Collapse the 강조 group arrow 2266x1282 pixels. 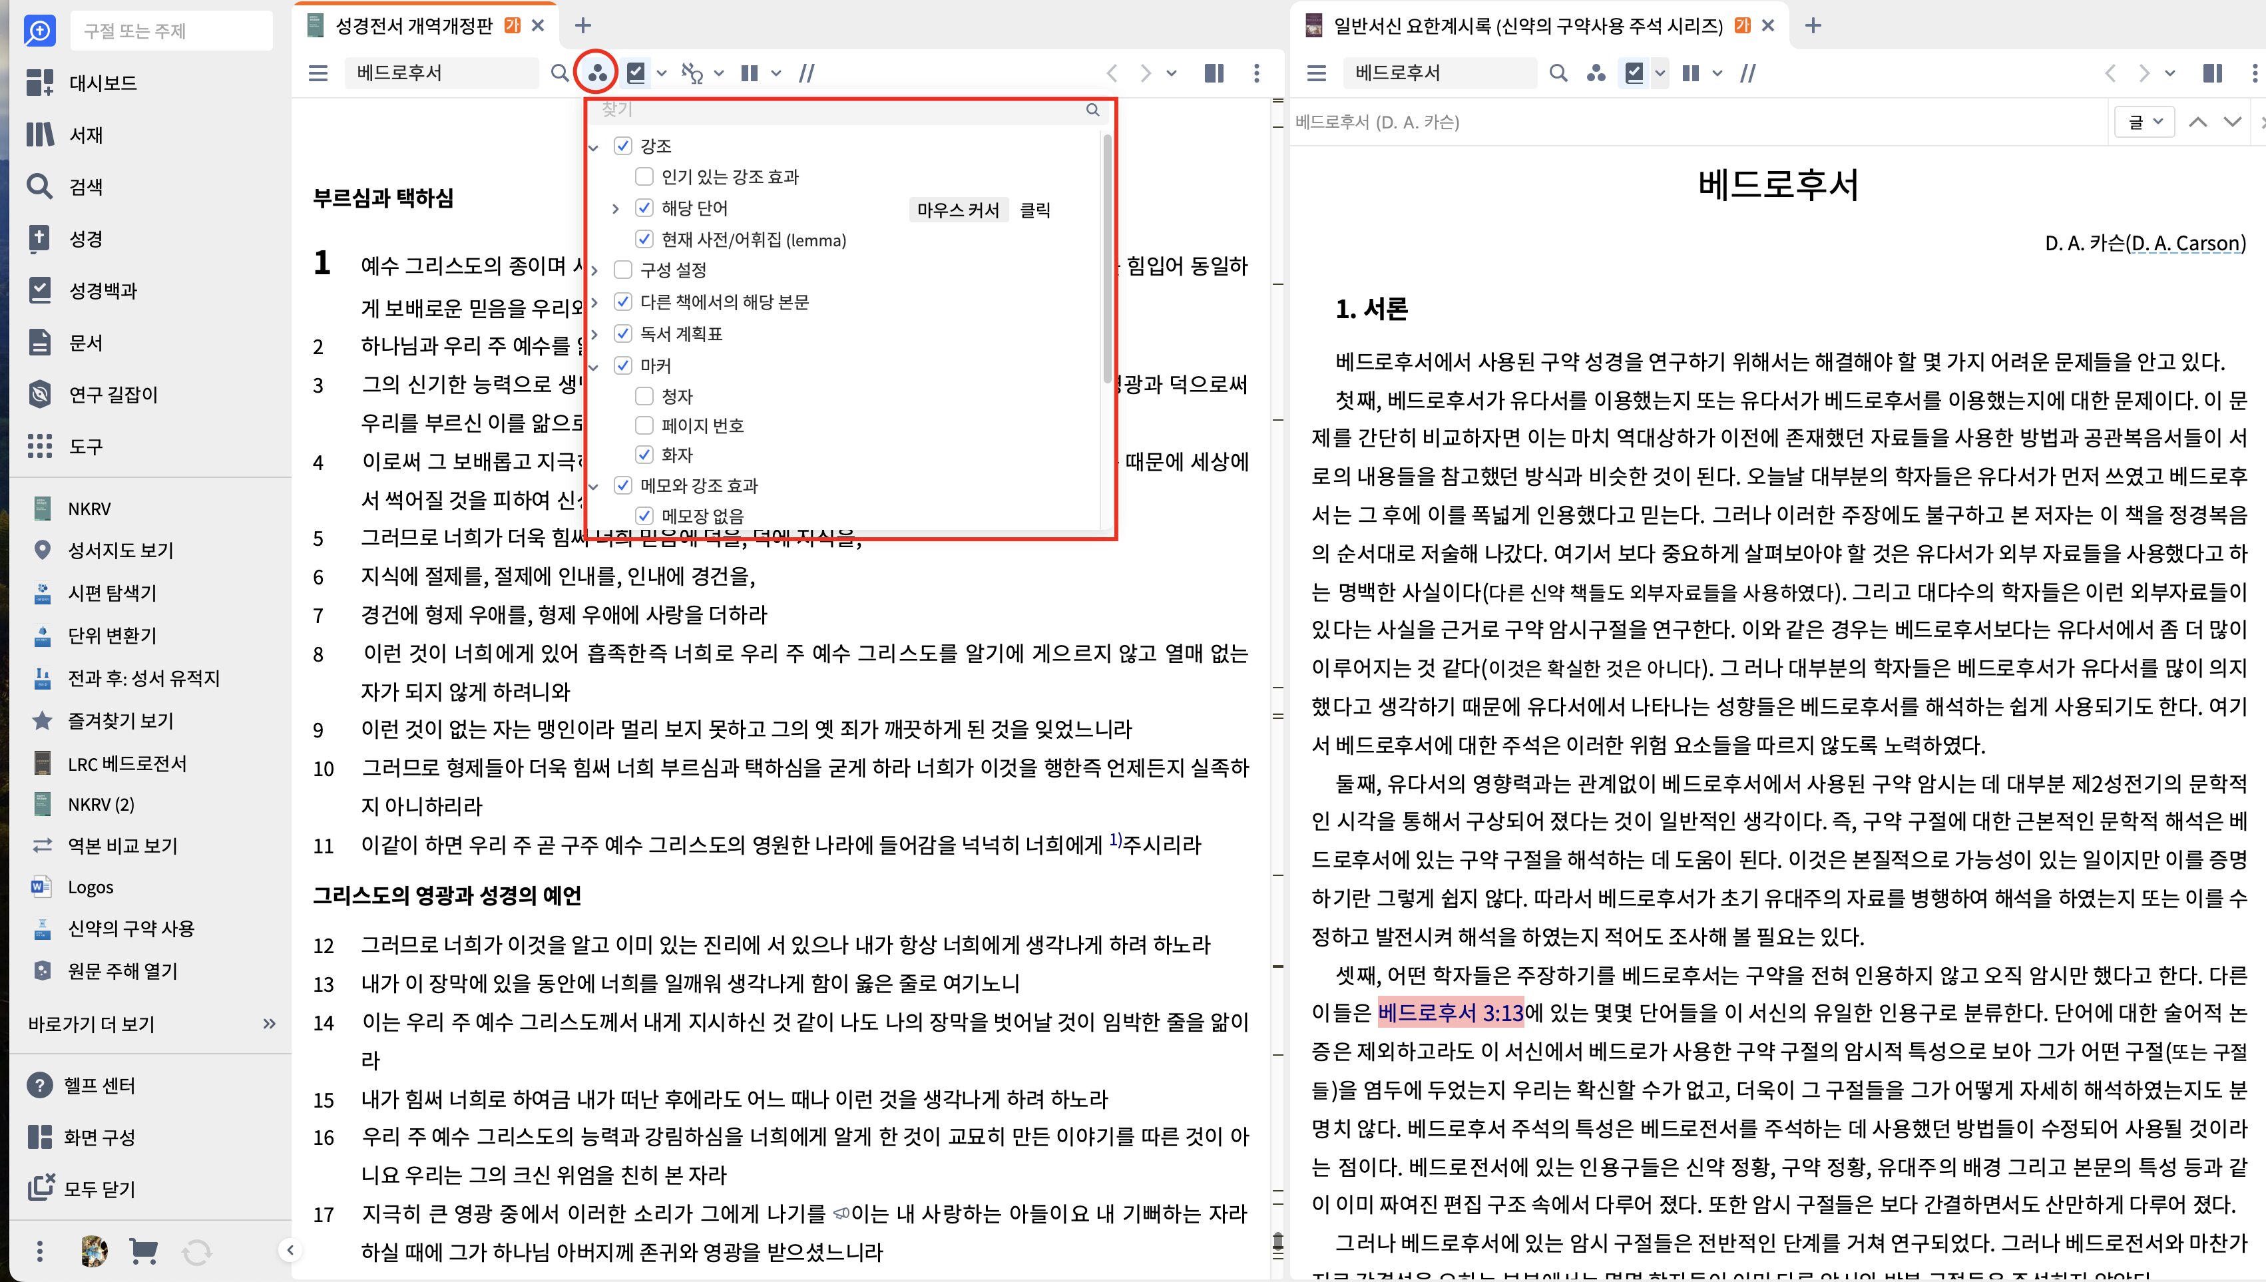(594, 147)
